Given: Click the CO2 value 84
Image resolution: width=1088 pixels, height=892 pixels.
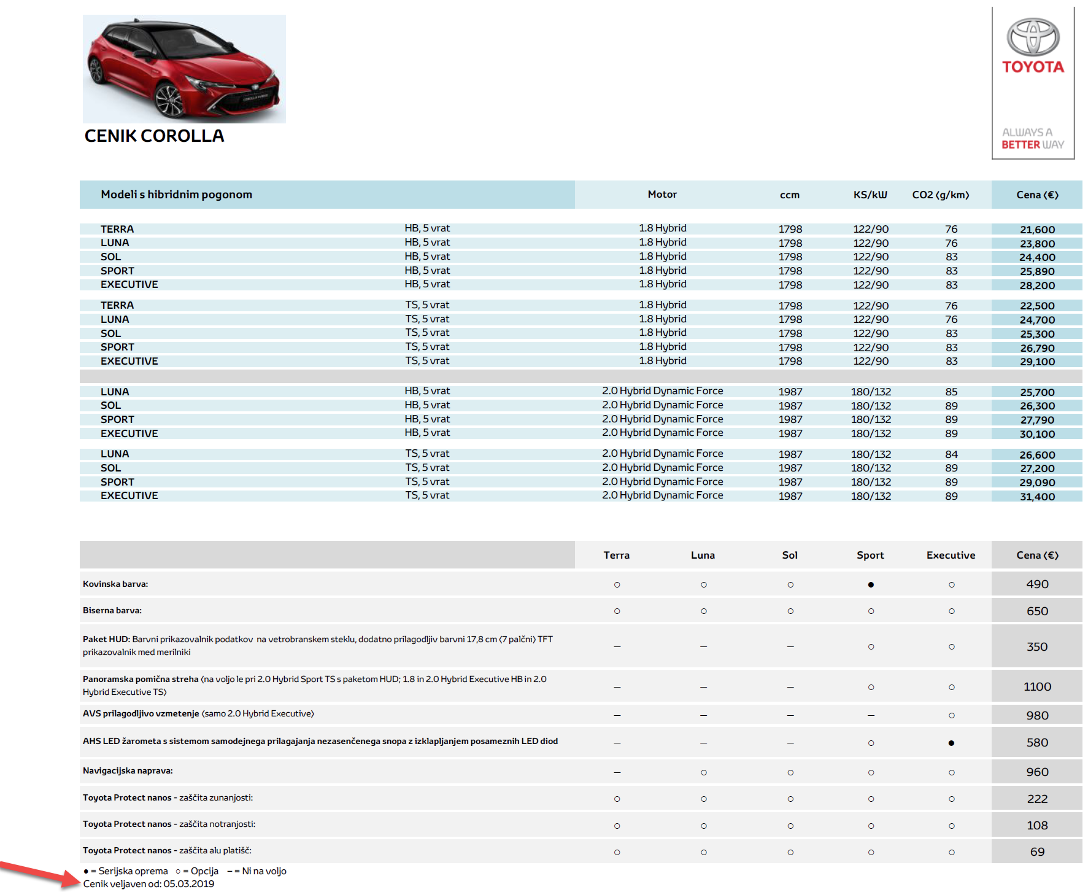Looking at the screenshot, I should [x=951, y=454].
